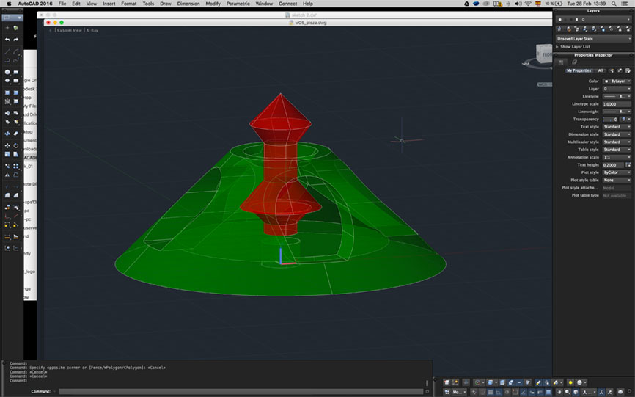Image resolution: width=635 pixels, height=397 pixels.
Task: Choose the Ellipse tool
Action: point(7,81)
